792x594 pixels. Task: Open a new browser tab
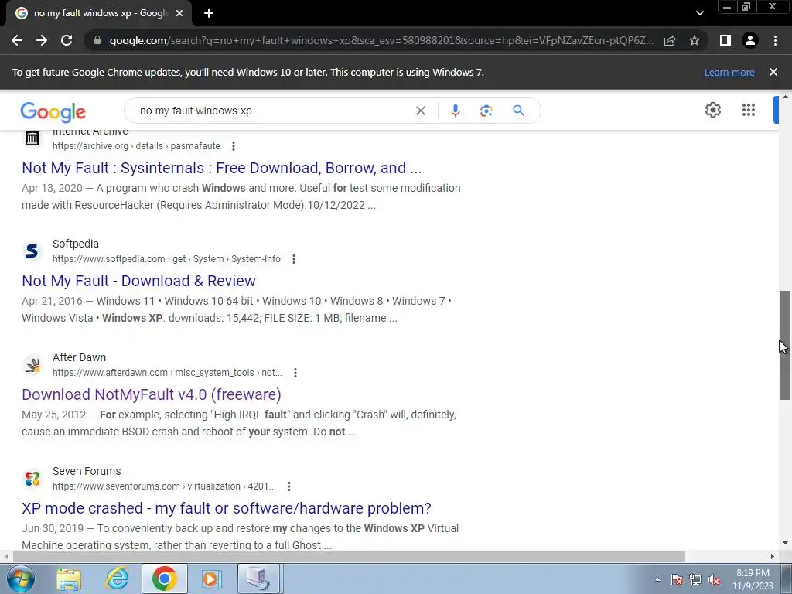click(209, 14)
